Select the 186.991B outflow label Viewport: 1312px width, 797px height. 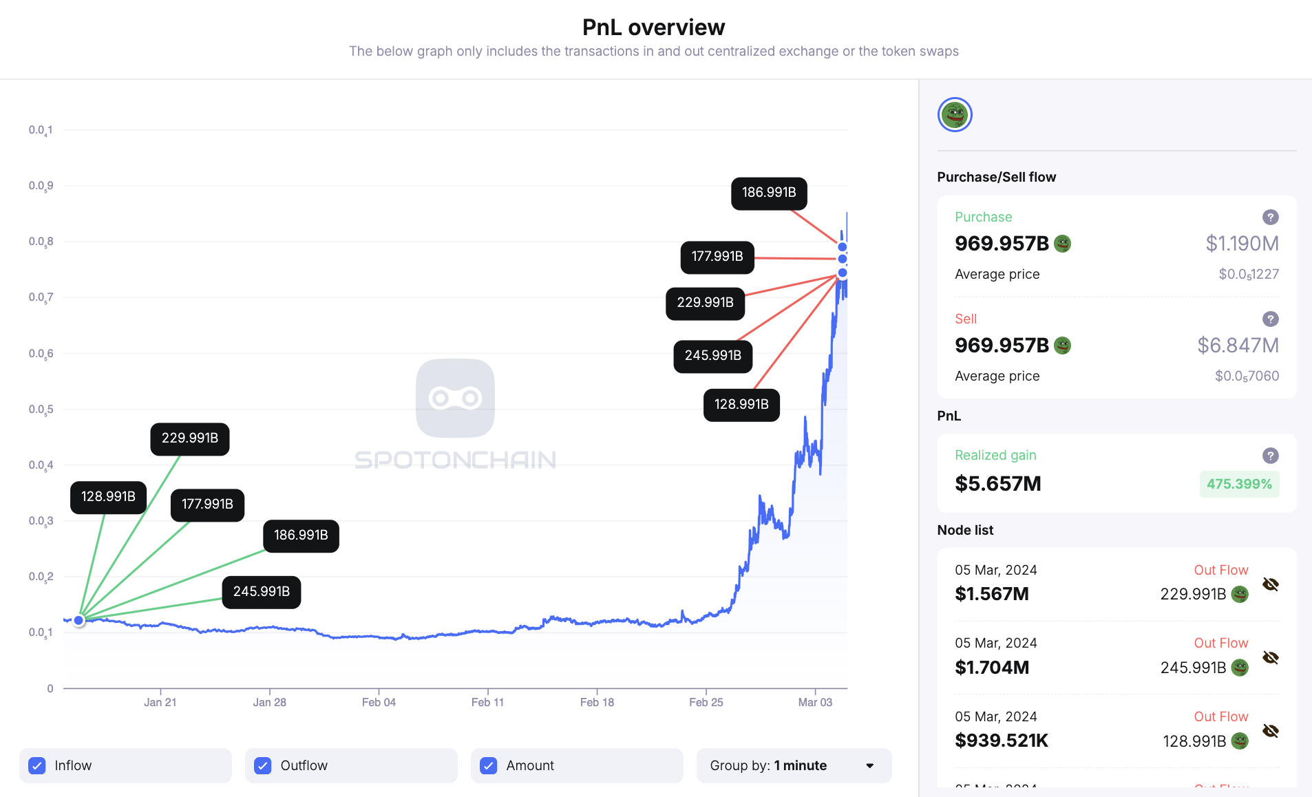(768, 193)
